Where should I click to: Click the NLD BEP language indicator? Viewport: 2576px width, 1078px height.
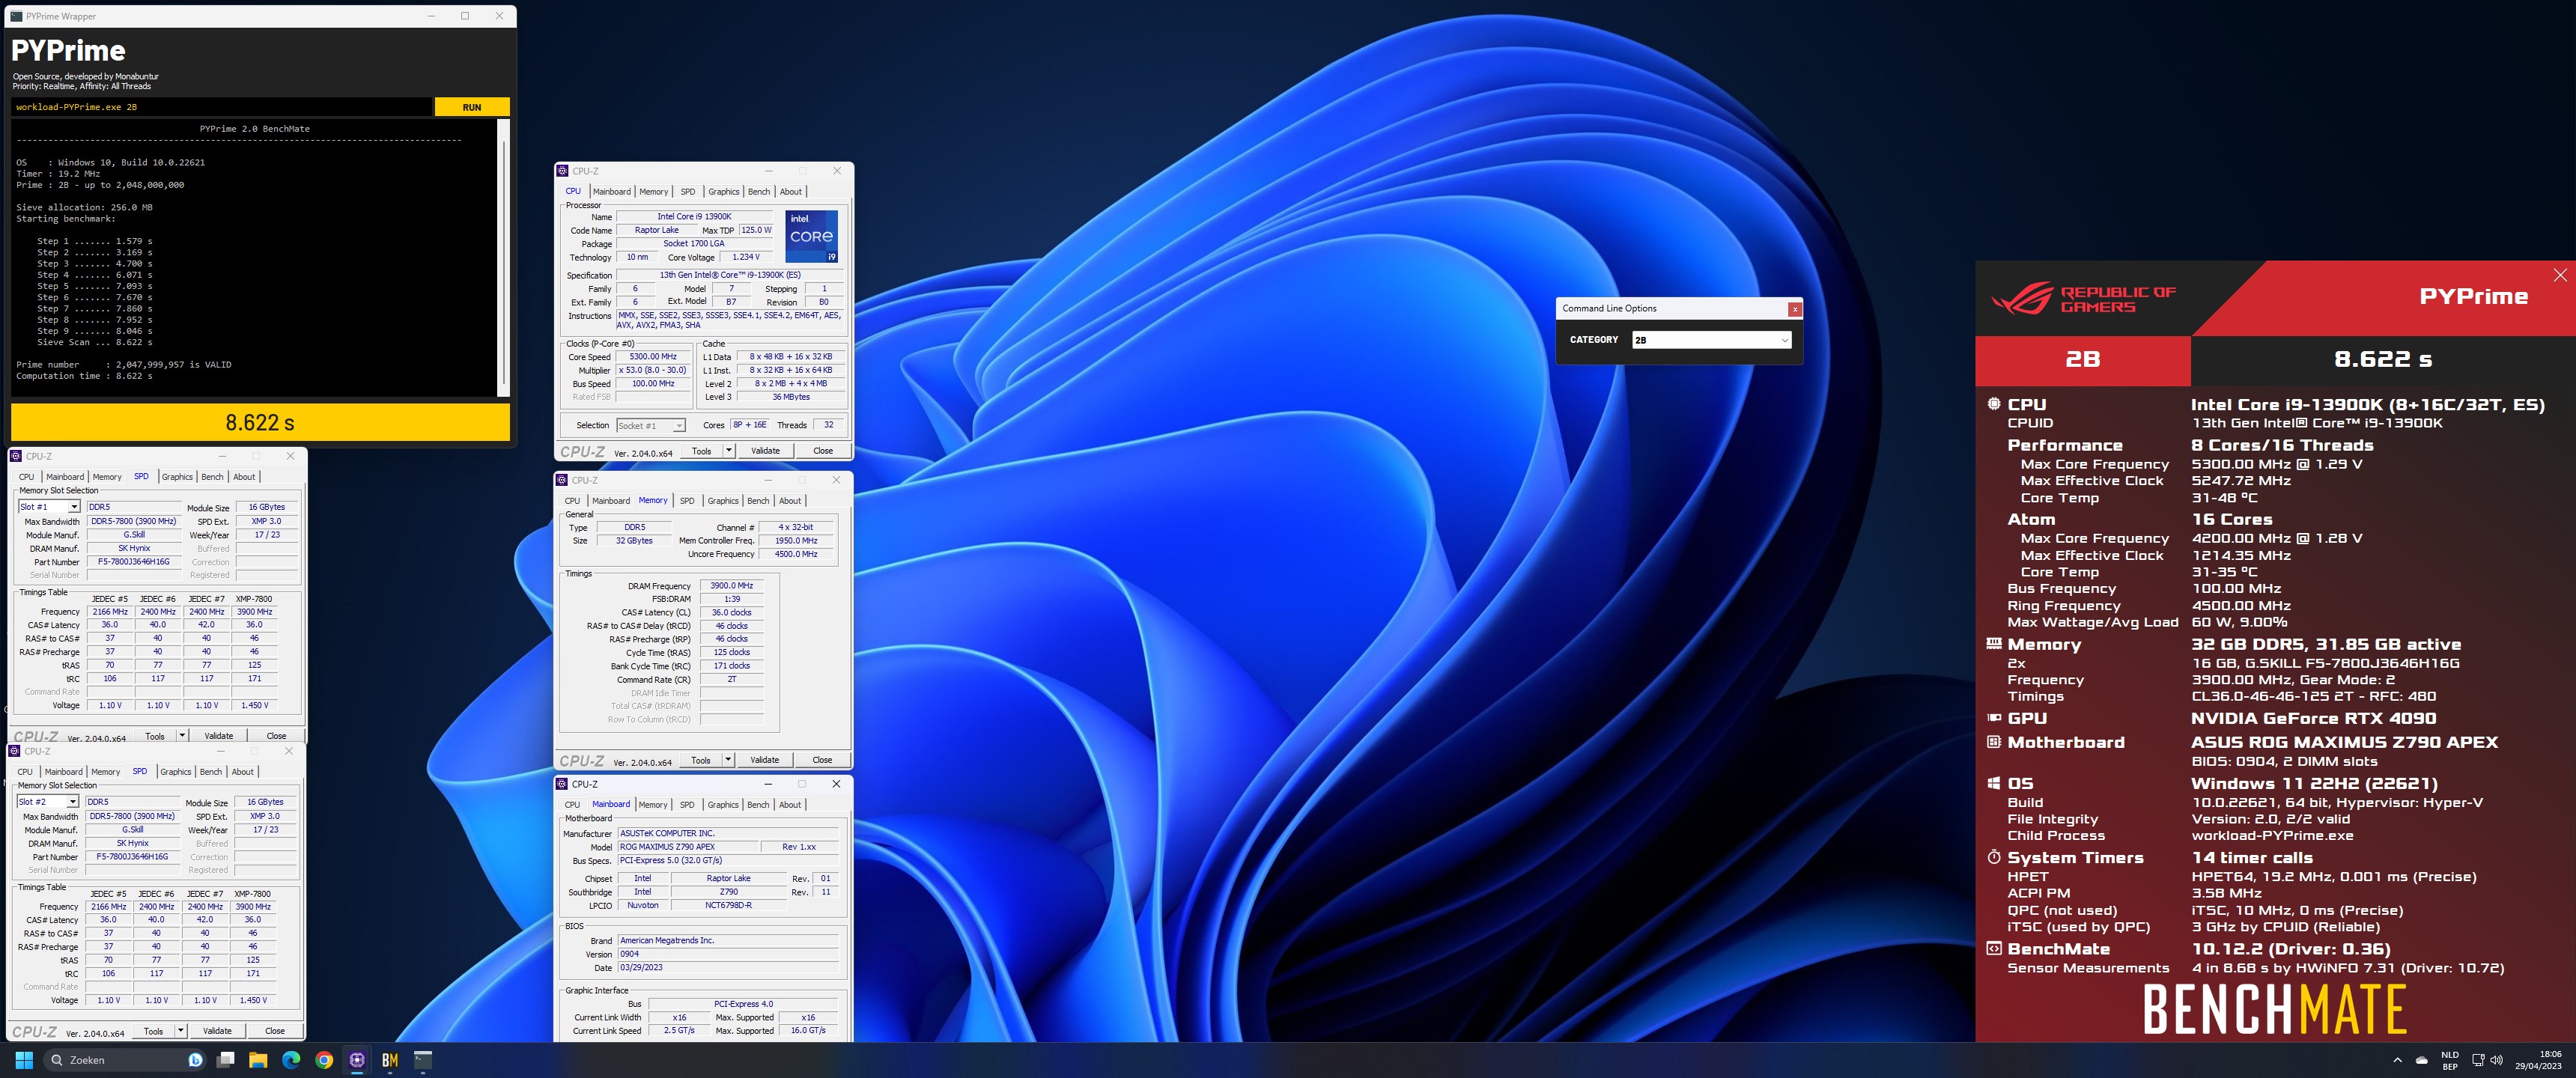2450,1060
